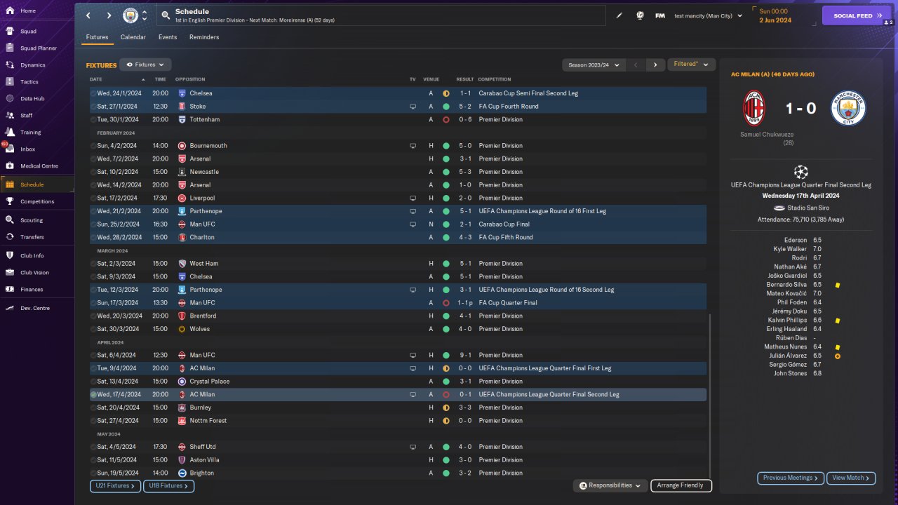Open Squad Planner in the sidebar
898x505 pixels.
pos(37,48)
